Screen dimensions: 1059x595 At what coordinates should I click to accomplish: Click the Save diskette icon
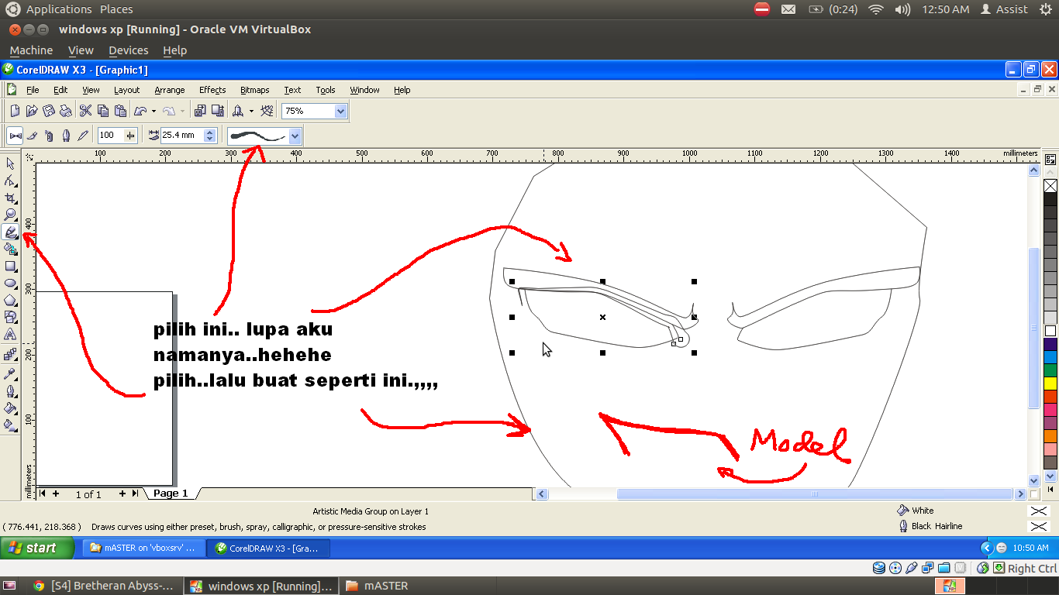point(49,111)
